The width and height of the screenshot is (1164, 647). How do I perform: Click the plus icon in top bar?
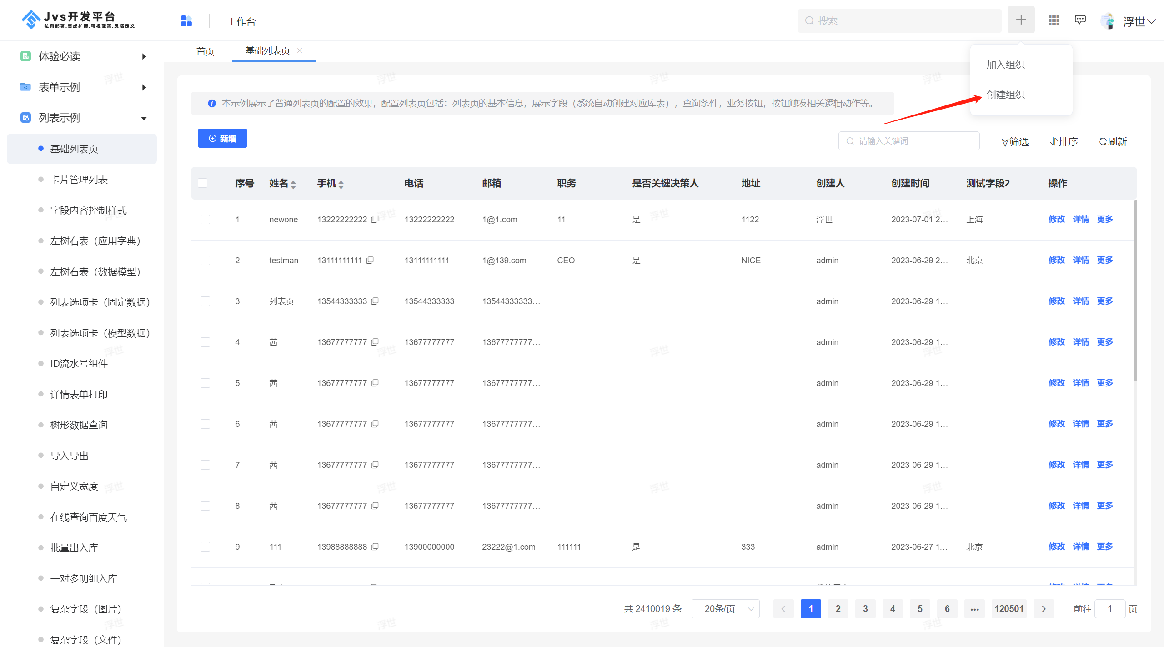click(x=1021, y=20)
